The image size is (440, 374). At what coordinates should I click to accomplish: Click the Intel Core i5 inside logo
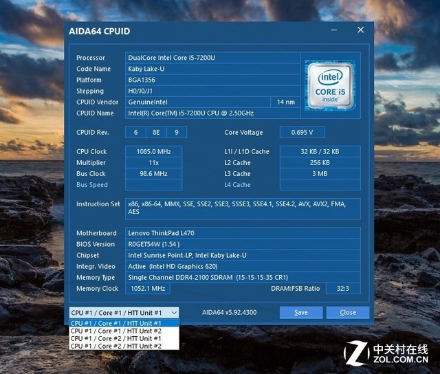(x=330, y=85)
